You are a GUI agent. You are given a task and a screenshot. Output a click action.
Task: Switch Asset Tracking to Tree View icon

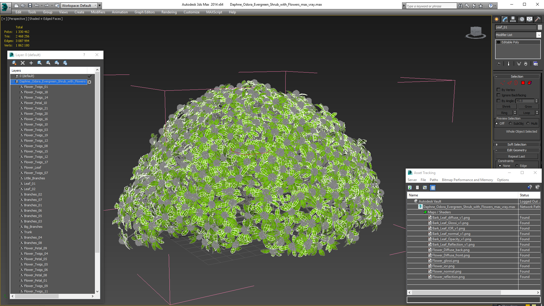click(x=425, y=188)
